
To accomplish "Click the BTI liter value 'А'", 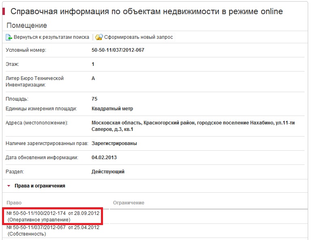I will pyautogui.click(x=93, y=78).
